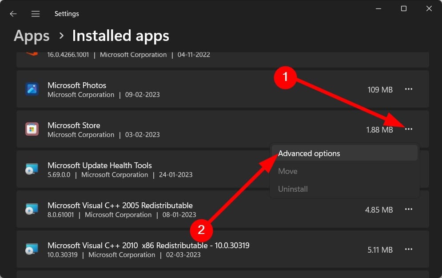This screenshot has width=442, height=278.
Task: Click version 8.0.61001 text
Action: [60, 215]
